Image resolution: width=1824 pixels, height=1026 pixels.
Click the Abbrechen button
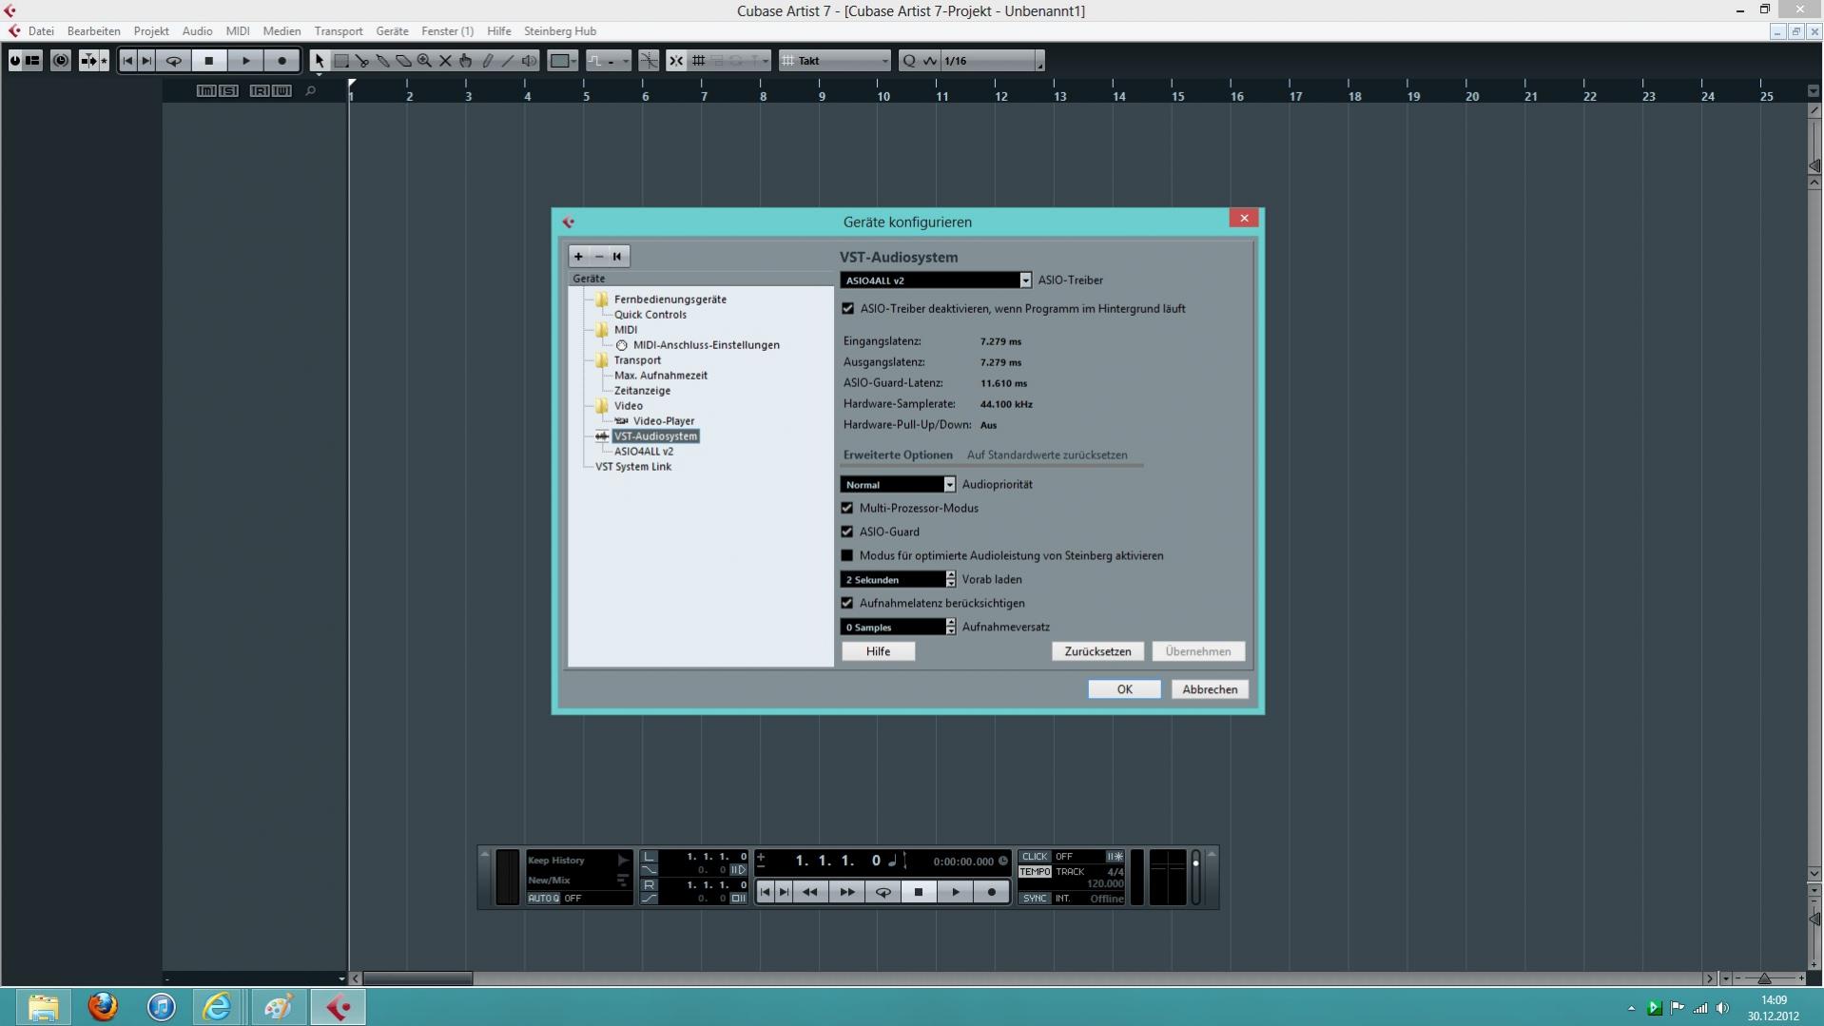1210,690
